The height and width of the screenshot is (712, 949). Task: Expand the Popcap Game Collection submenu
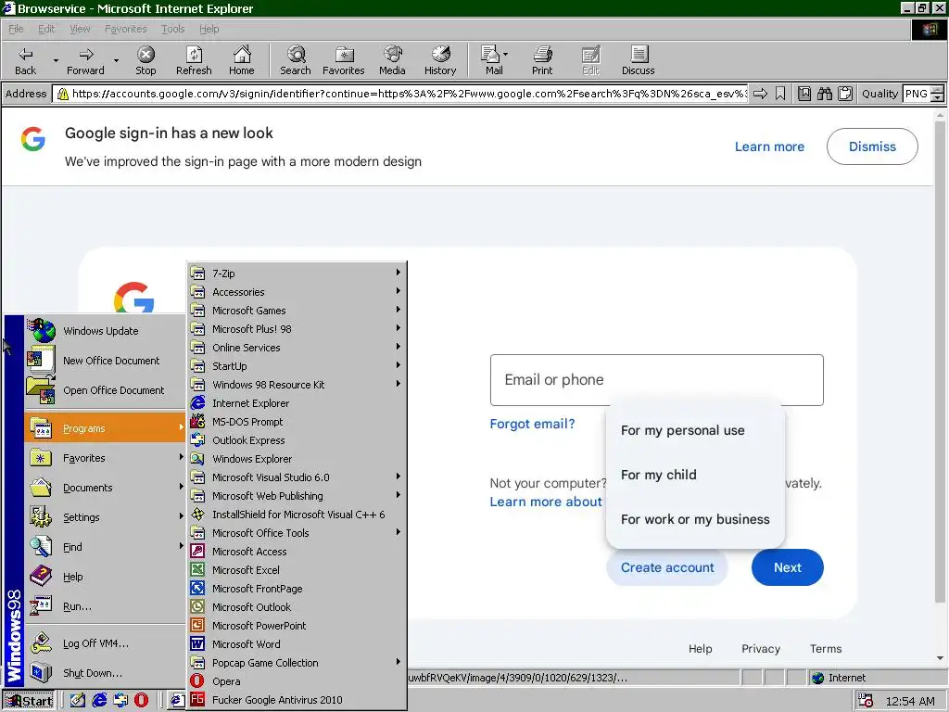[297, 663]
